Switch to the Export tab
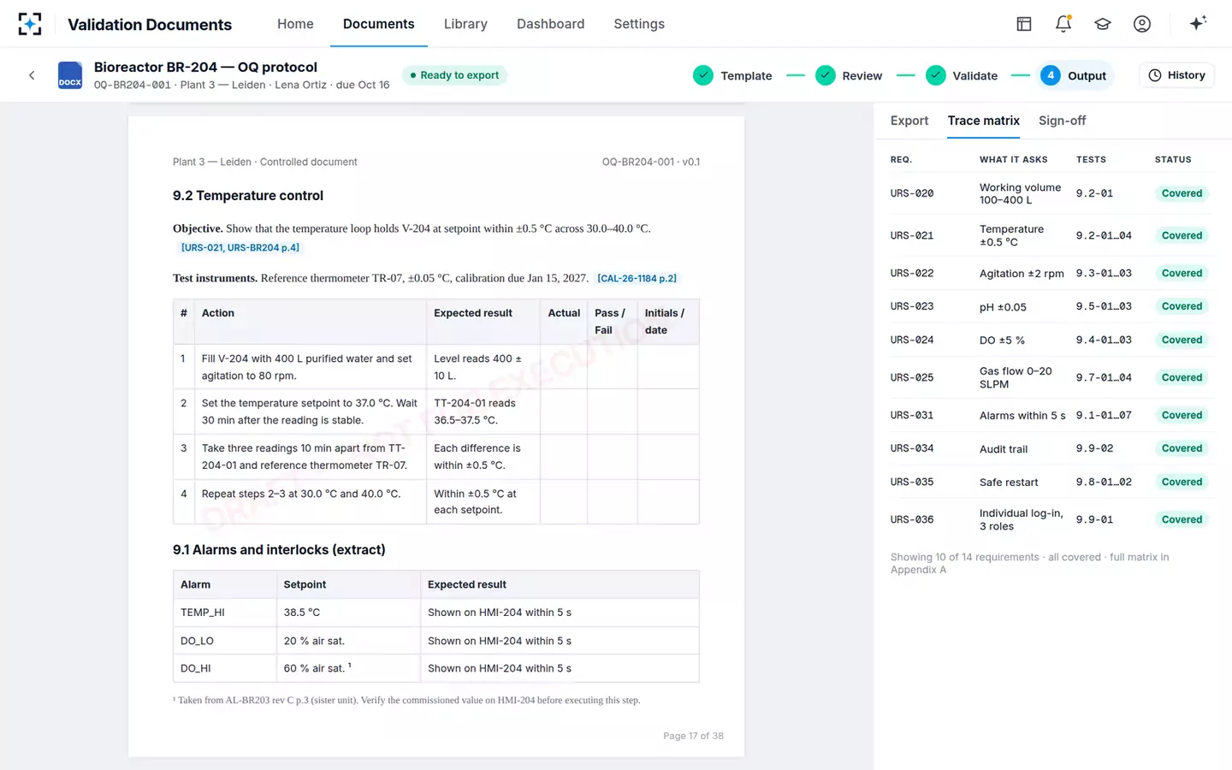 pyautogui.click(x=909, y=121)
